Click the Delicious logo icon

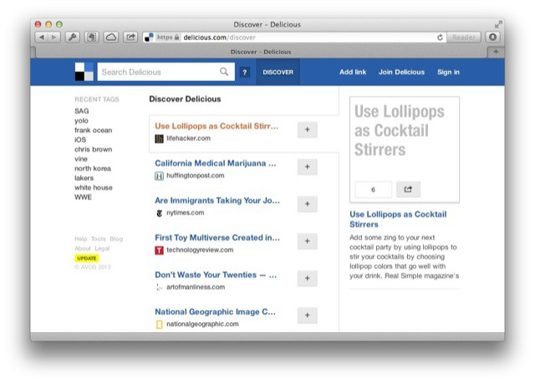point(84,73)
